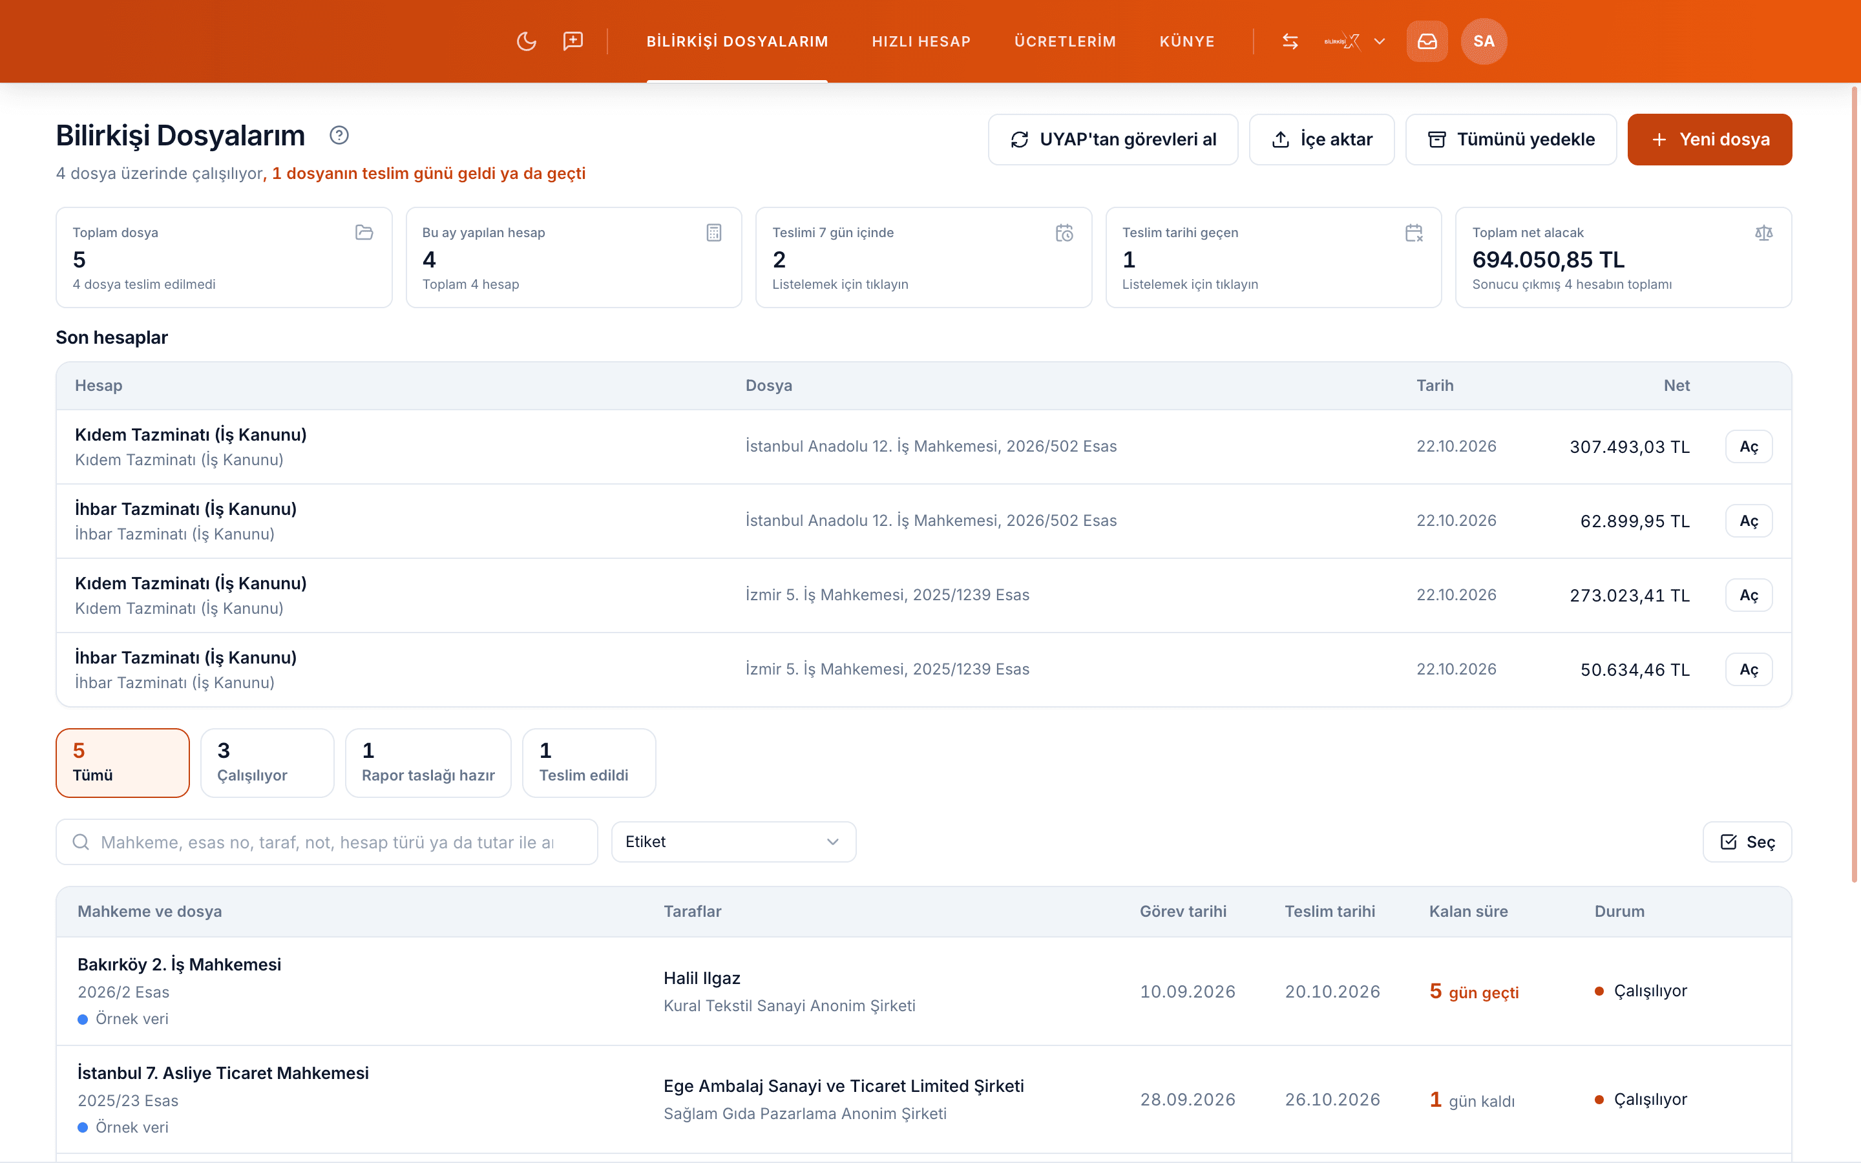Filter by Teslim edildi tab
Screen dimensions: 1861x1163
coord(589,762)
